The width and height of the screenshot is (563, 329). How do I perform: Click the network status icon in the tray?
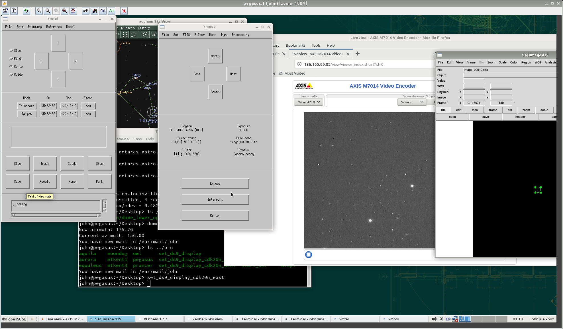[x=455, y=319]
